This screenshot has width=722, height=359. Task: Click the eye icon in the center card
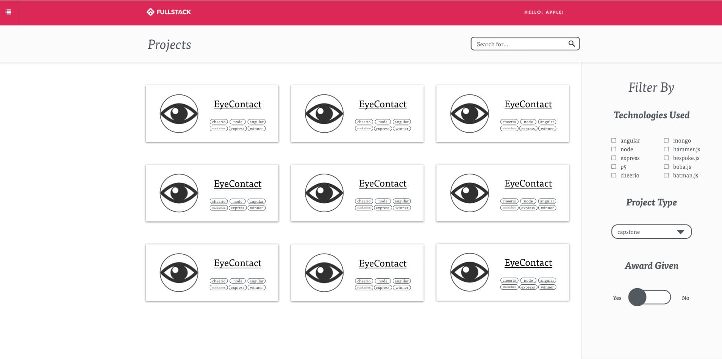[x=324, y=193]
